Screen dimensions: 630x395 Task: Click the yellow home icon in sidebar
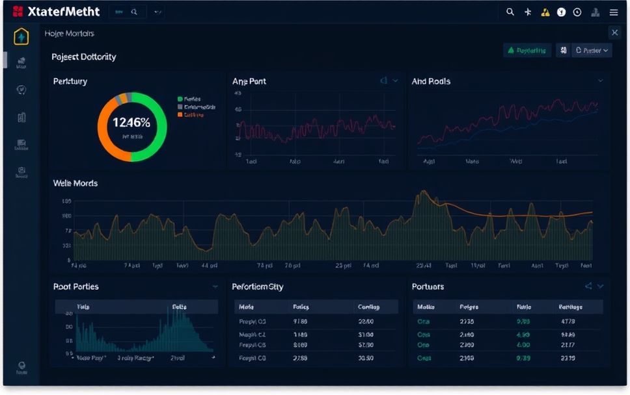[x=21, y=37]
